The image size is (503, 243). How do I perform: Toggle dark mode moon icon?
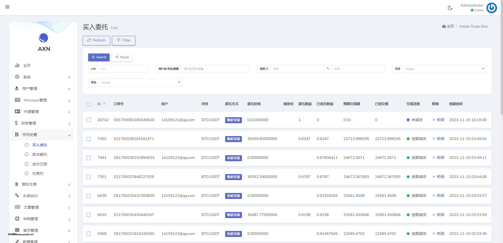(450, 8)
